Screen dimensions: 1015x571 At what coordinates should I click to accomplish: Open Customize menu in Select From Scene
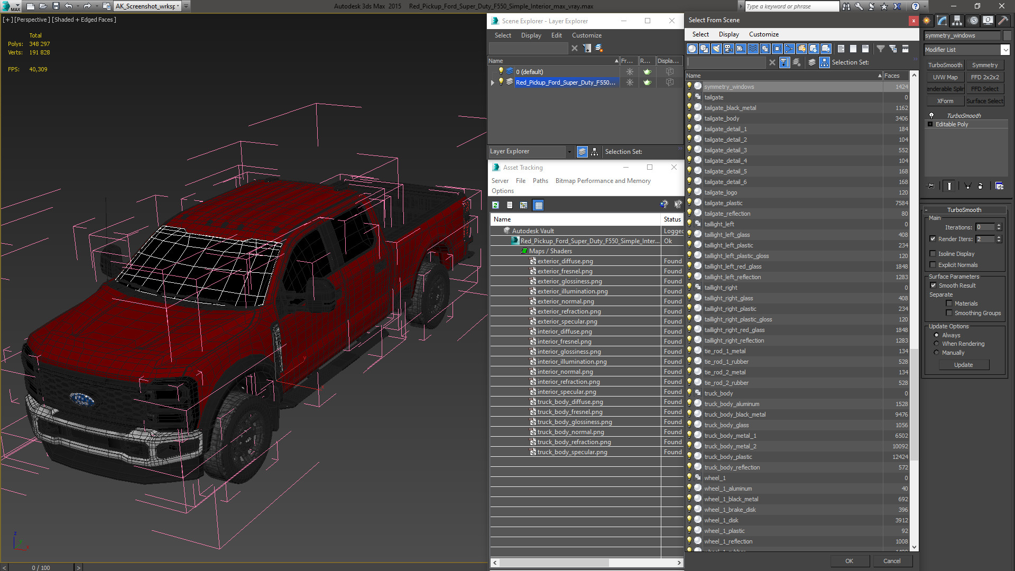763,34
